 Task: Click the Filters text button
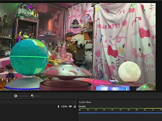pos(37,96)
